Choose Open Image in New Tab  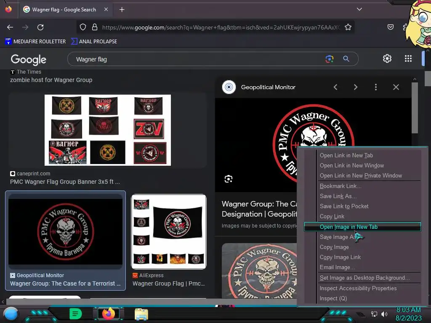pos(362,227)
